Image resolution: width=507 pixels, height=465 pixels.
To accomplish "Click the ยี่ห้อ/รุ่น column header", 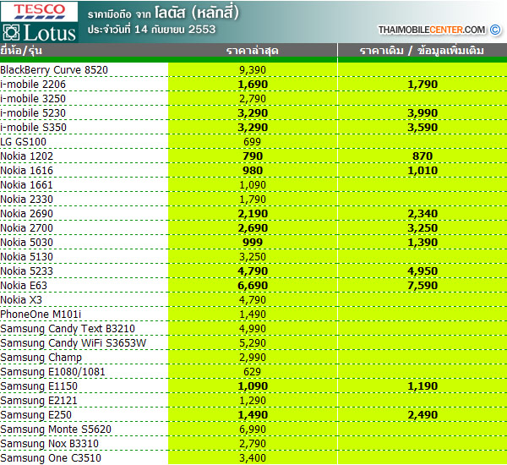I will pos(21,51).
